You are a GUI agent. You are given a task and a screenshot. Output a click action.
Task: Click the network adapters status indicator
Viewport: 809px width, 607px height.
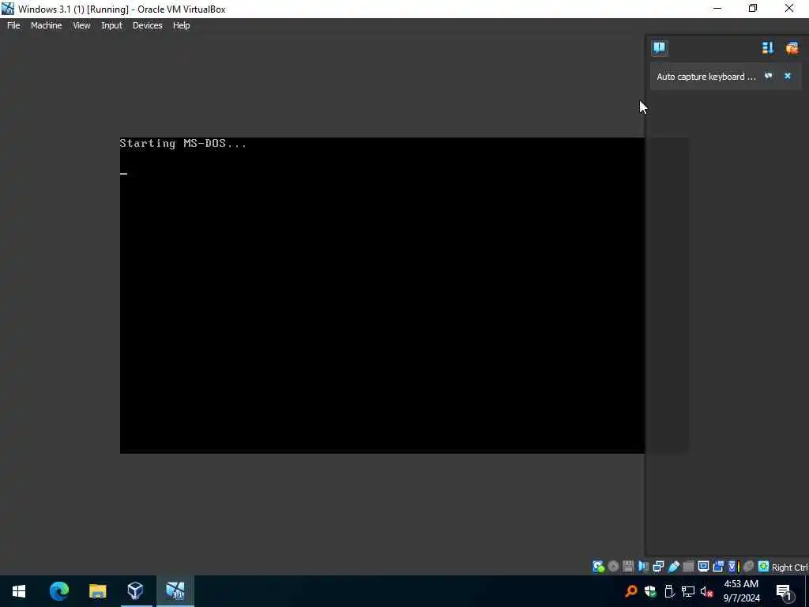658,567
